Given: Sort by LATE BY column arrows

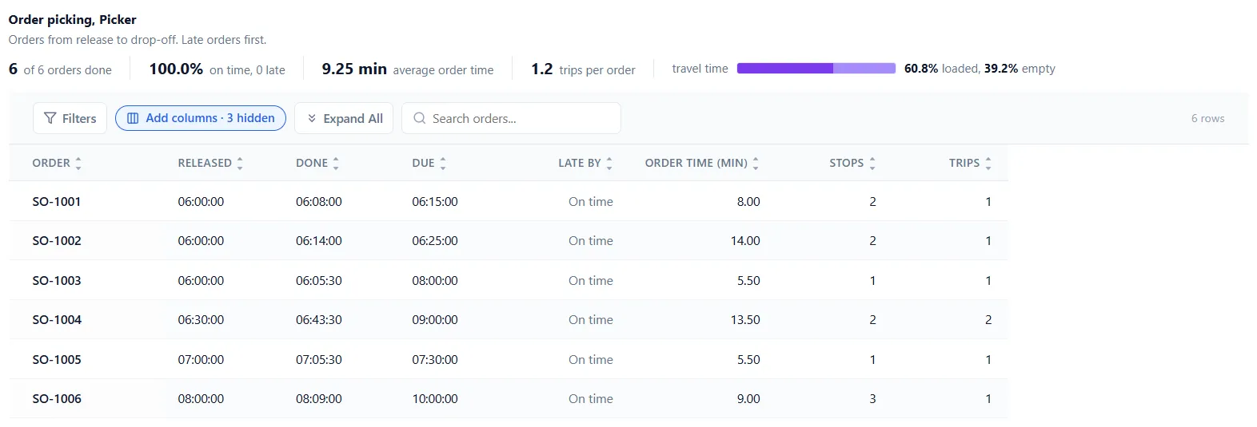Looking at the screenshot, I should [609, 163].
